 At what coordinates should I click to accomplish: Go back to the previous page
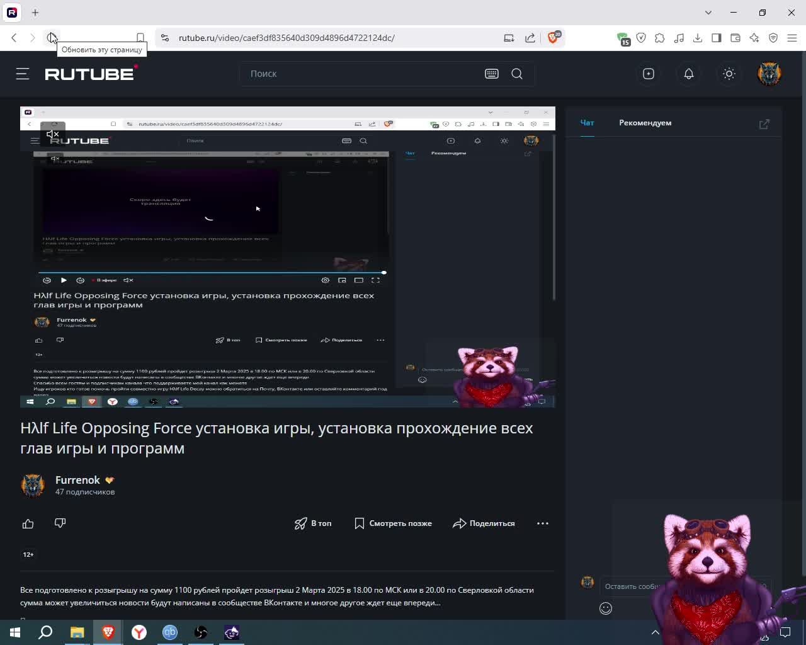(14, 38)
